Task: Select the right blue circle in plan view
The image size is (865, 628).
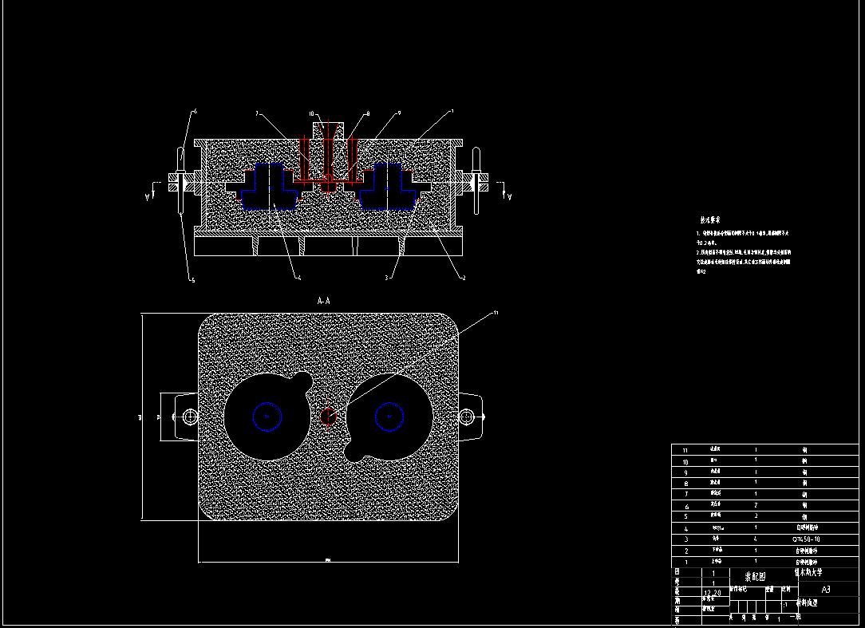Action: (389, 417)
